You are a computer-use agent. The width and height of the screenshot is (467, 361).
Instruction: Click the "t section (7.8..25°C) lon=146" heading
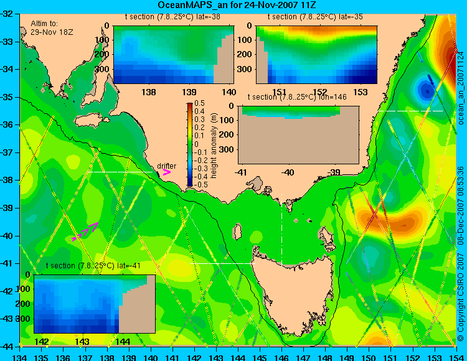pyautogui.click(x=297, y=97)
